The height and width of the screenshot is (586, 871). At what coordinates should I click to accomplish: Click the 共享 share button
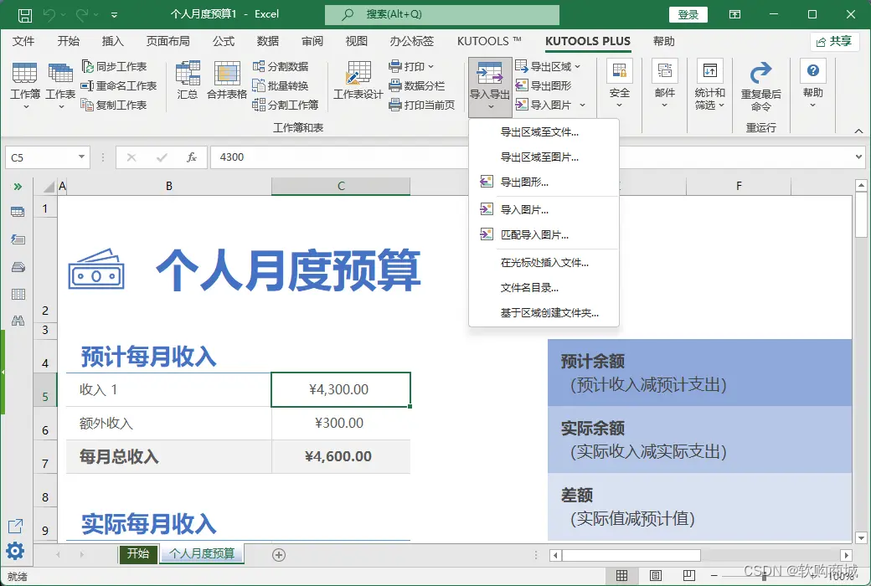coord(834,42)
